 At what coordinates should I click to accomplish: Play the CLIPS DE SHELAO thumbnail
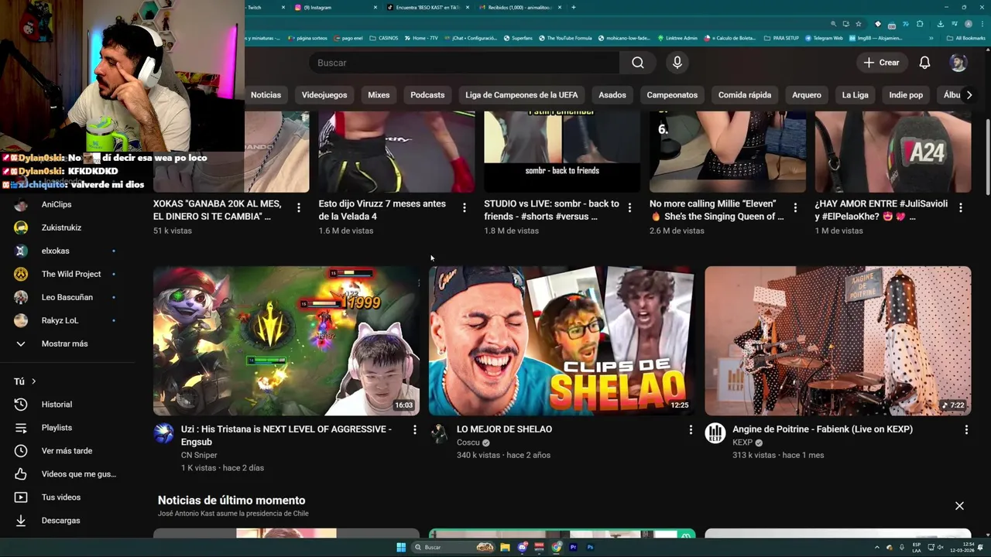coord(561,341)
